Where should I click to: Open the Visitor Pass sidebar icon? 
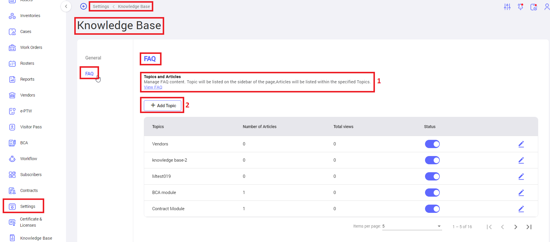point(12,127)
